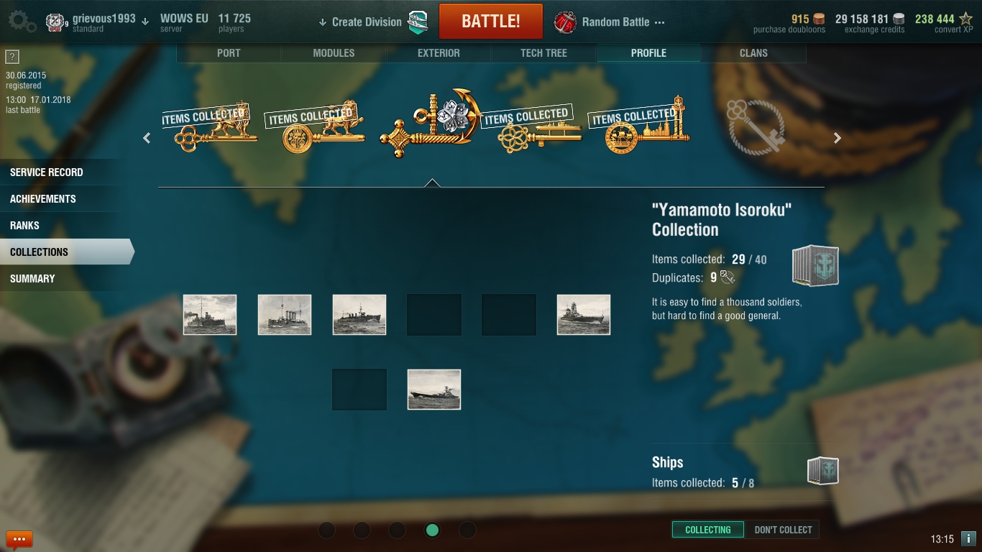The height and width of the screenshot is (552, 982).
Task: Open the settings gear menu
Action: 22,22
